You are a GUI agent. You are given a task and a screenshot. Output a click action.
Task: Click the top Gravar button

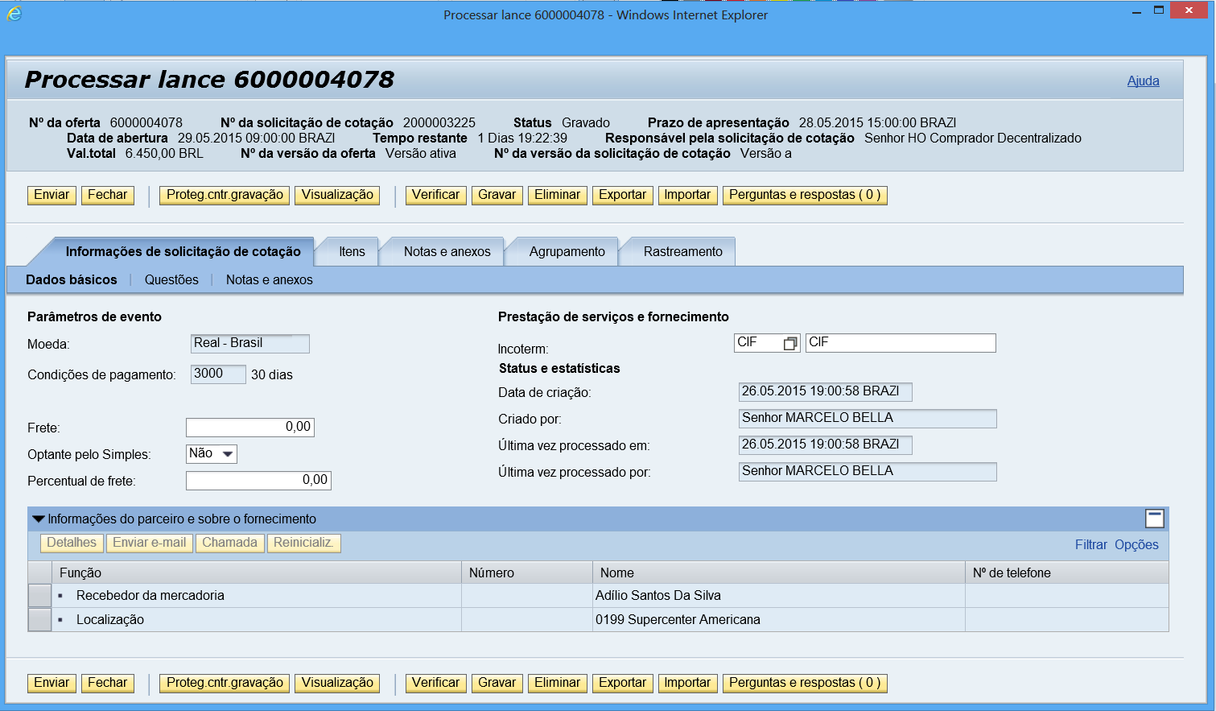point(497,195)
